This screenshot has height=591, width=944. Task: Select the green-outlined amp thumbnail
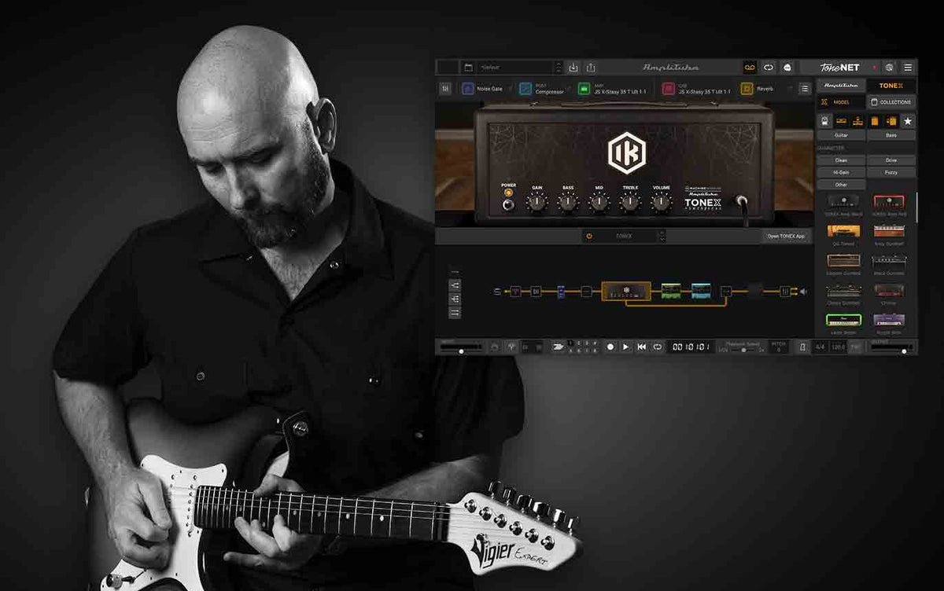(843, 320)
